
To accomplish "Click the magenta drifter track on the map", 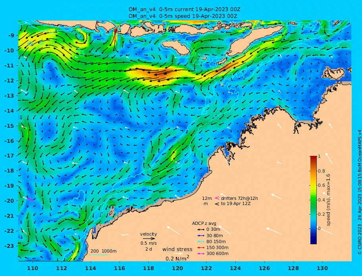I will point(30,199).
